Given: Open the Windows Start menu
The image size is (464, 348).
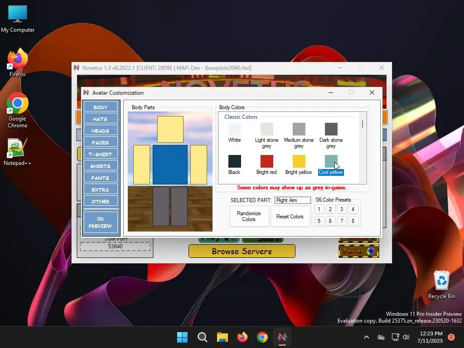Looking at the screenshot, I should tap(182, 337).
